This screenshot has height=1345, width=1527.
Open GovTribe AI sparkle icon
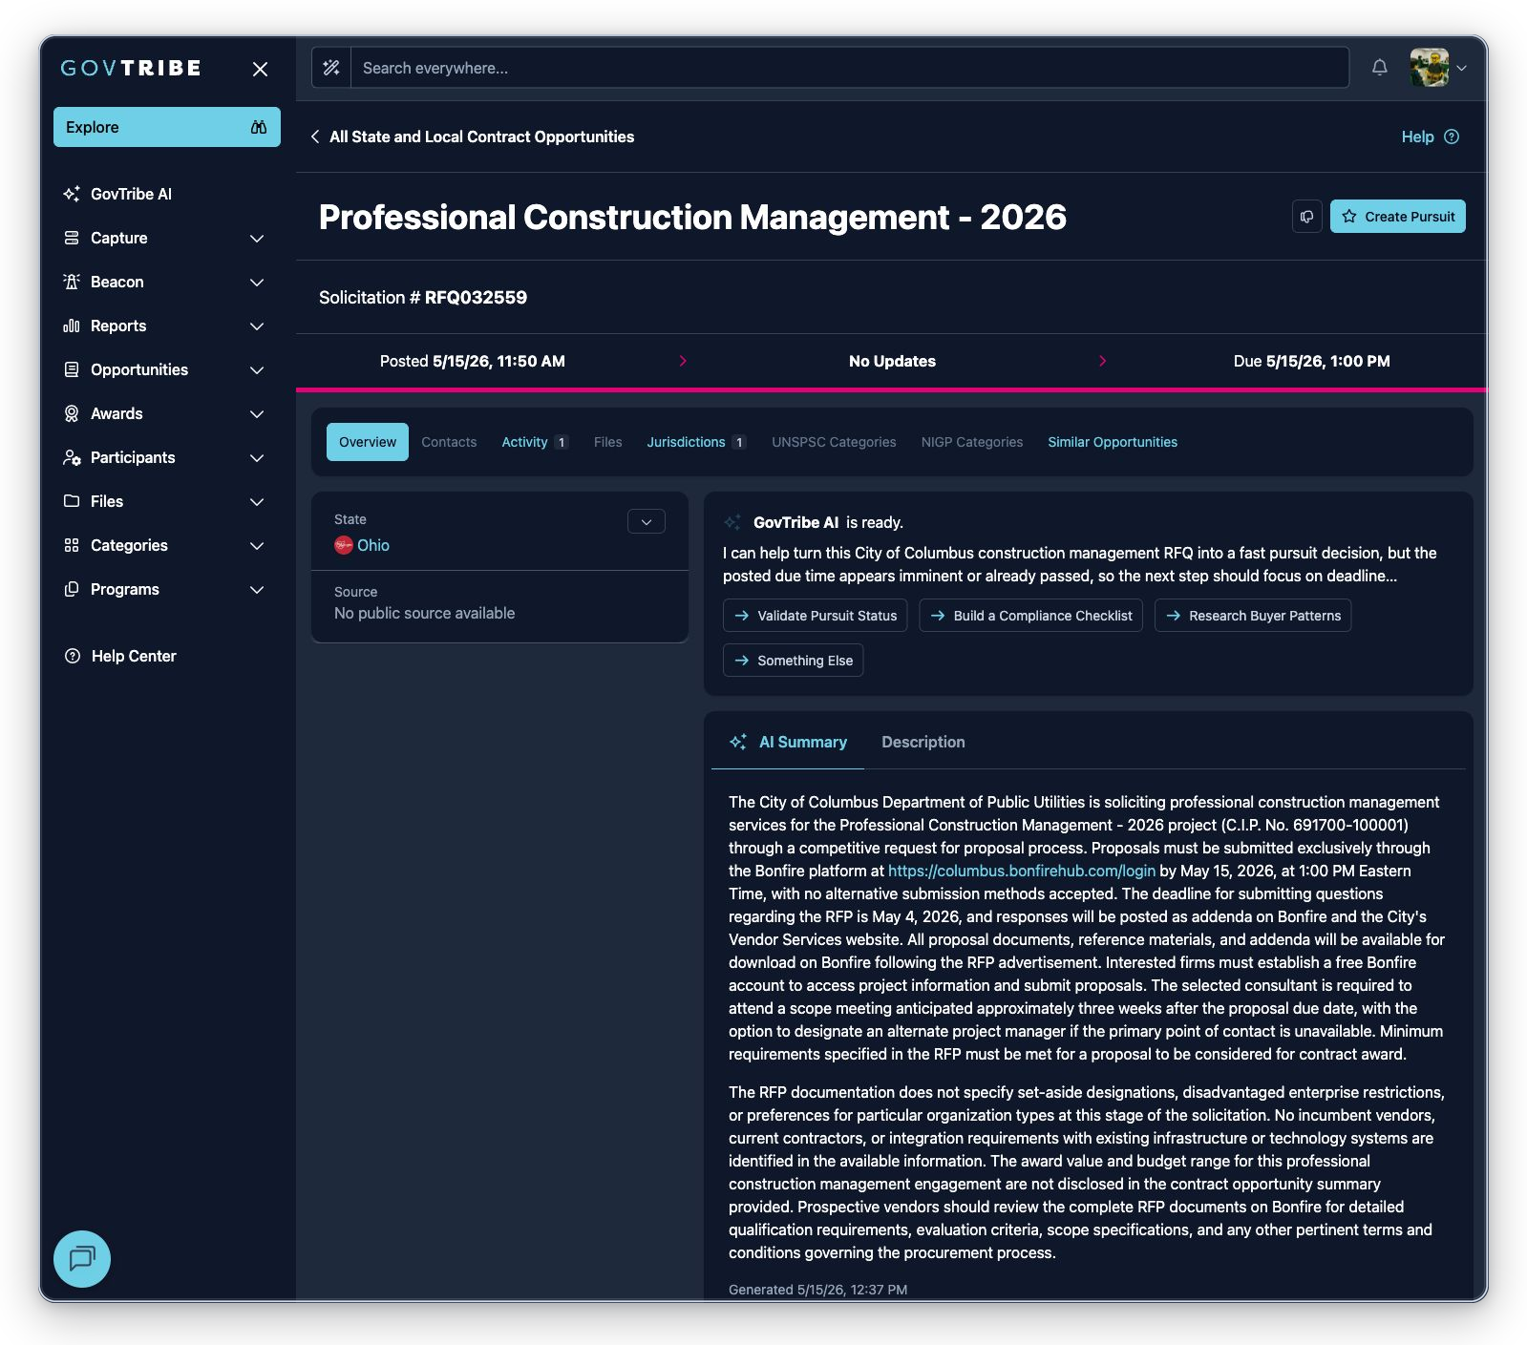(x=72, y=194)
